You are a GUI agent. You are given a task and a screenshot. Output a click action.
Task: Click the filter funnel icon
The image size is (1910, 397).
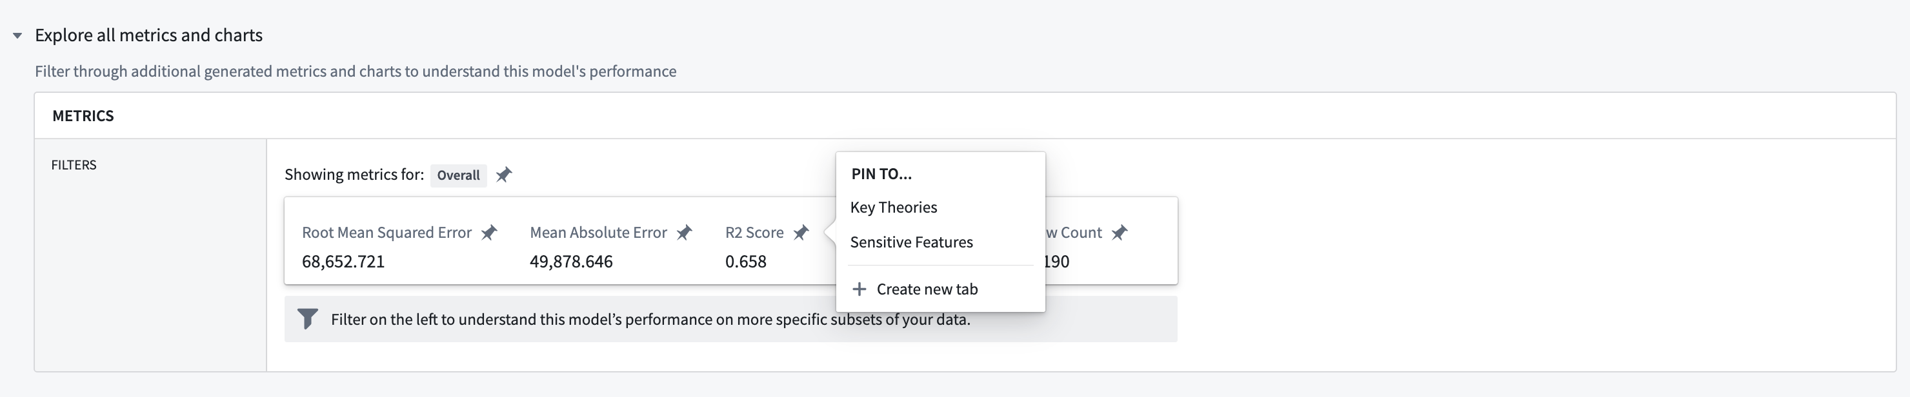(307, 319)
